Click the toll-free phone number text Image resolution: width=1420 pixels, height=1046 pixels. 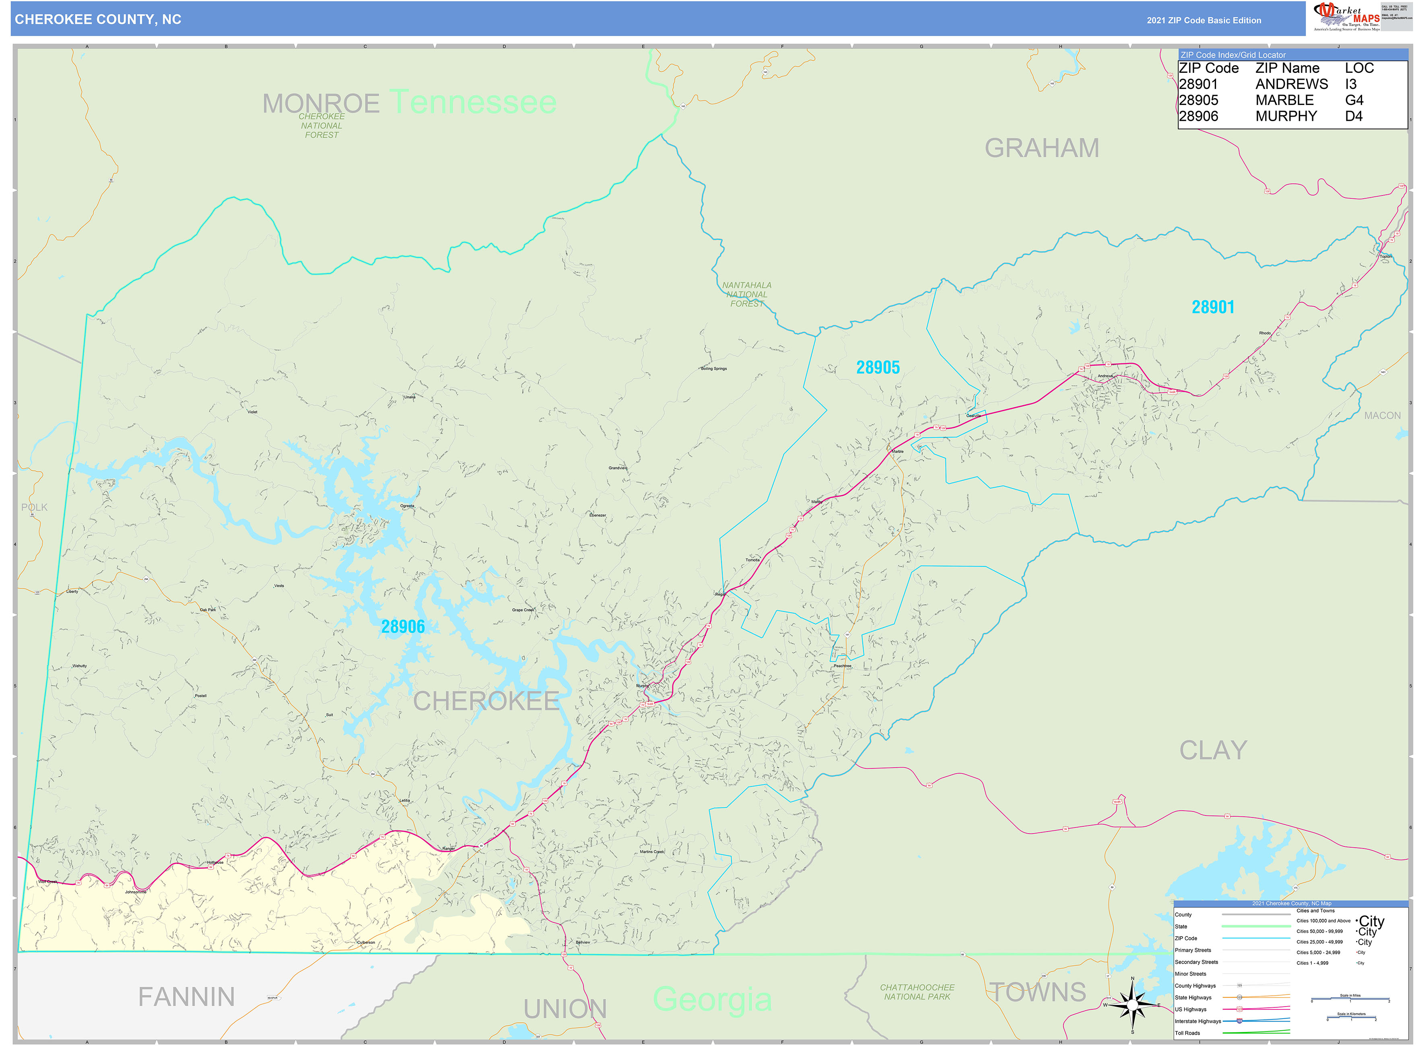click(x=1395, y=9)
